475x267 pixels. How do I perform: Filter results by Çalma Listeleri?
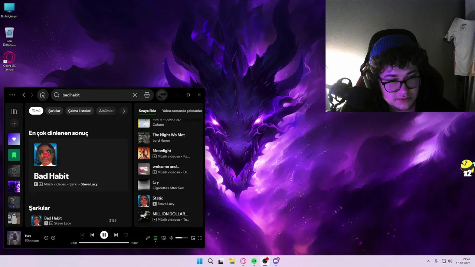pyautogui.click(x=80, y=111)
